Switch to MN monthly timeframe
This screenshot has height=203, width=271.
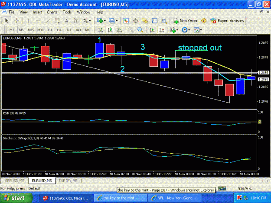pos(88,30)
